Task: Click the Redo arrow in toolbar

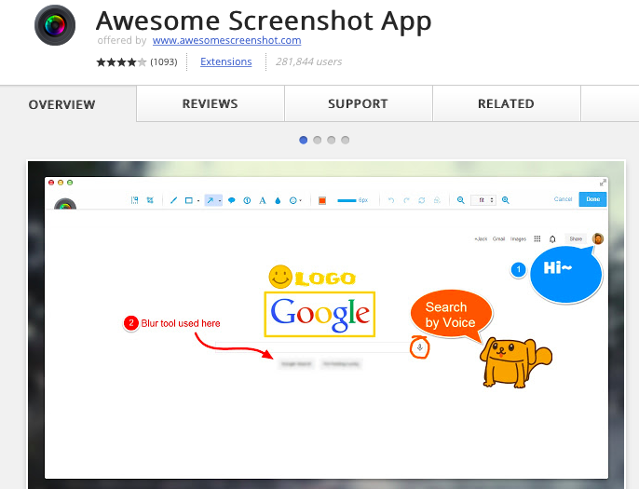Action: (x=406, y=200)
